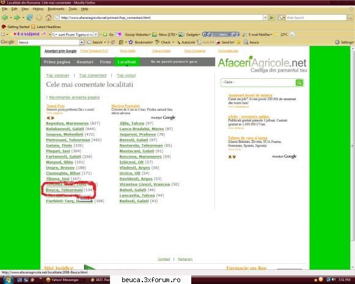Image resolution: width=355 pixels, height=284 pixels.
Task: Open the Bookmarks menu
Action: pyautogui.click(x=56, y=9)
